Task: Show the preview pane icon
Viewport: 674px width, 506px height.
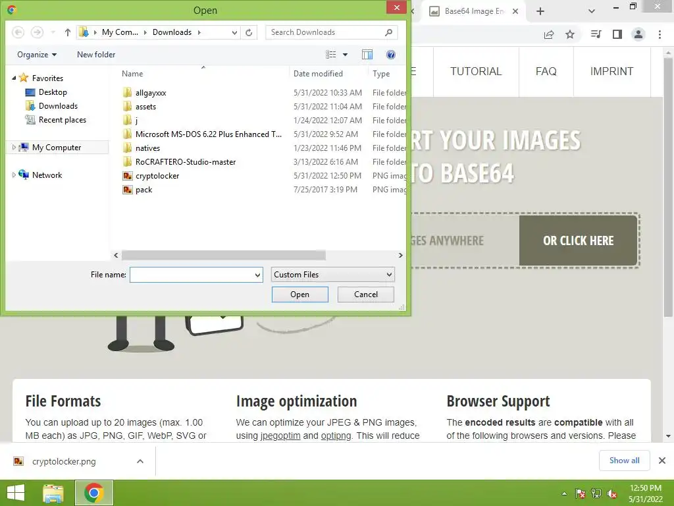Action: point(367,55)
